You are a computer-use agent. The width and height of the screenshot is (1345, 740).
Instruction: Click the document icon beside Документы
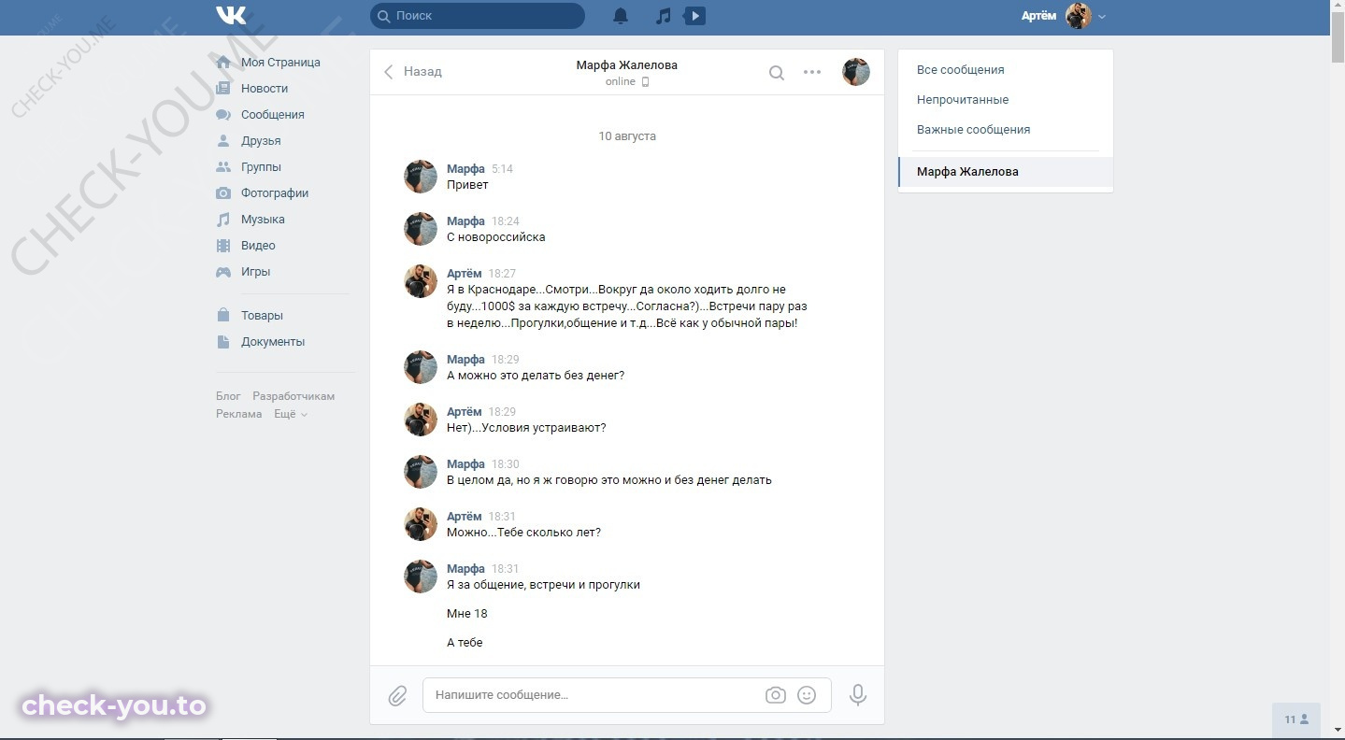pos(223,342)
